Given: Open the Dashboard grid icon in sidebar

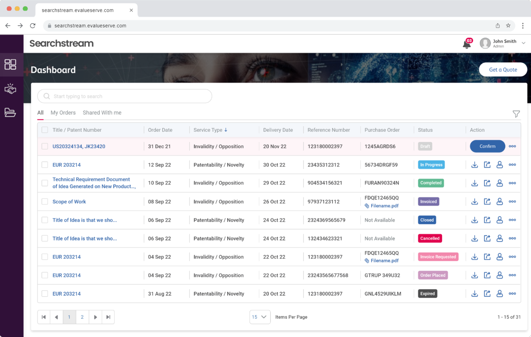Looking at the screenshot, I should pyautogui.click(x=10, y=64).
